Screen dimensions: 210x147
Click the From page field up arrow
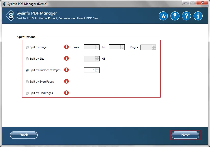click(97, 46)
